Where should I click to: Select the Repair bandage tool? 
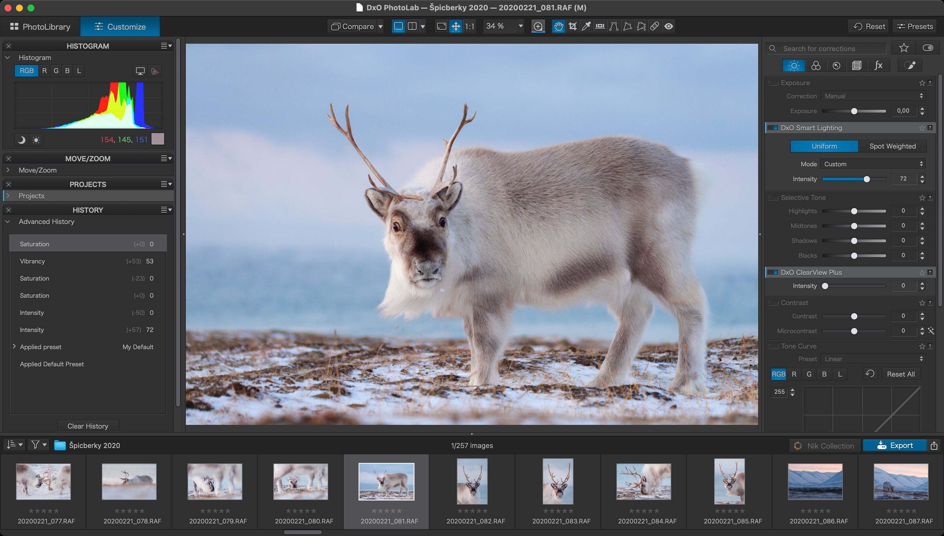[655, 27]
